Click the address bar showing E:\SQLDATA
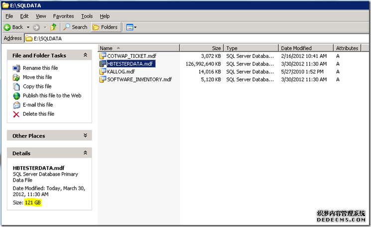This screenshot has width=371, height=227. click(x=199, y=38)
